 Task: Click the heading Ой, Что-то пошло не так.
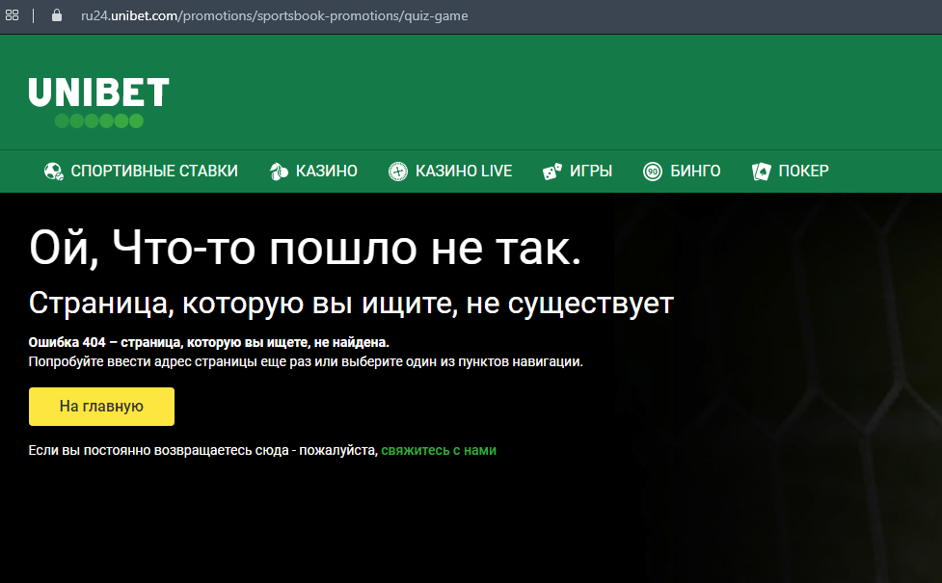(x=306, y=248)
